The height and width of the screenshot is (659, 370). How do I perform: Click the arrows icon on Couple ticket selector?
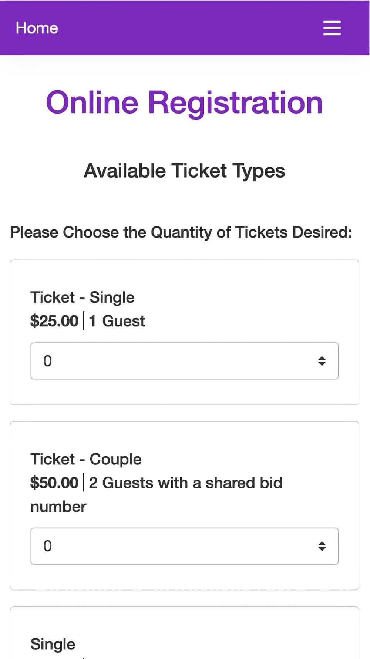pyautogui.click(x=322, y=546)
